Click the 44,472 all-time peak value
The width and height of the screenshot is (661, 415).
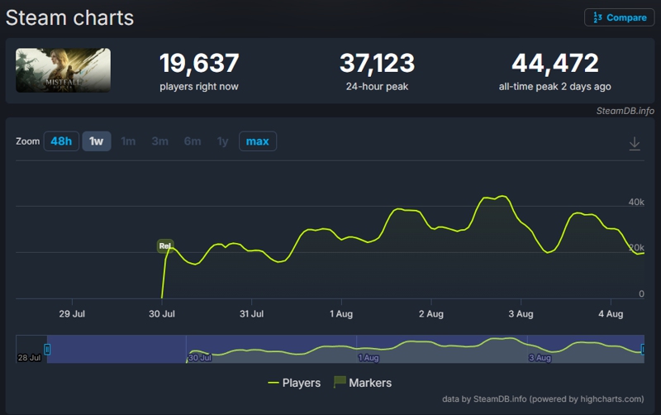pos(554,64)
